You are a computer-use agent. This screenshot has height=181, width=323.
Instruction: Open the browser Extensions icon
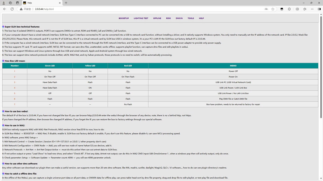tap(289, 9)
